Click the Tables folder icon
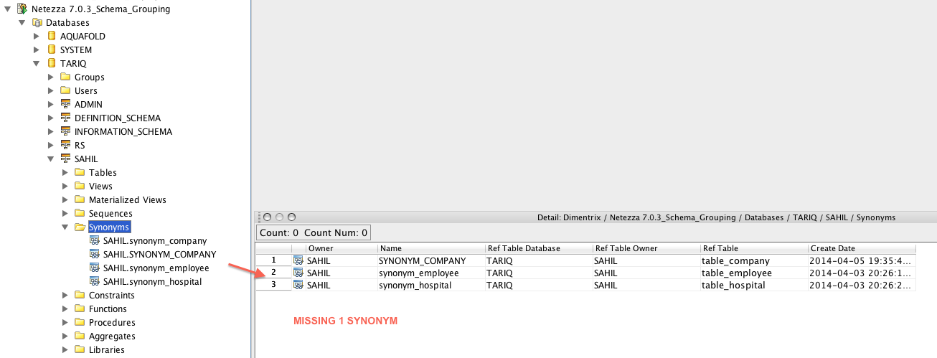 pos(80,172)
